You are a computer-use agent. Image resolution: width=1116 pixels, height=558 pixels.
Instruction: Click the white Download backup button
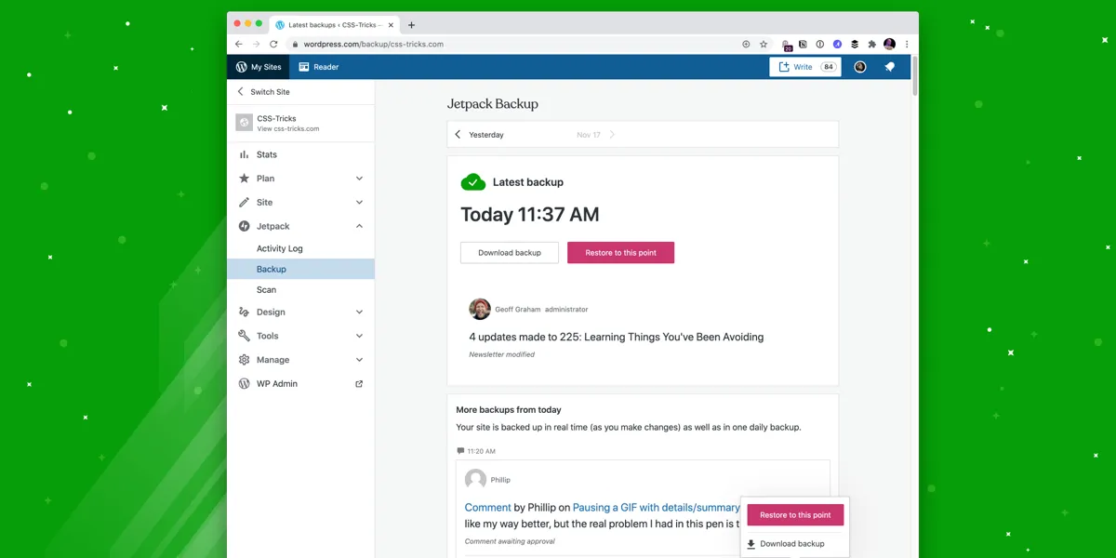(510, 253)
